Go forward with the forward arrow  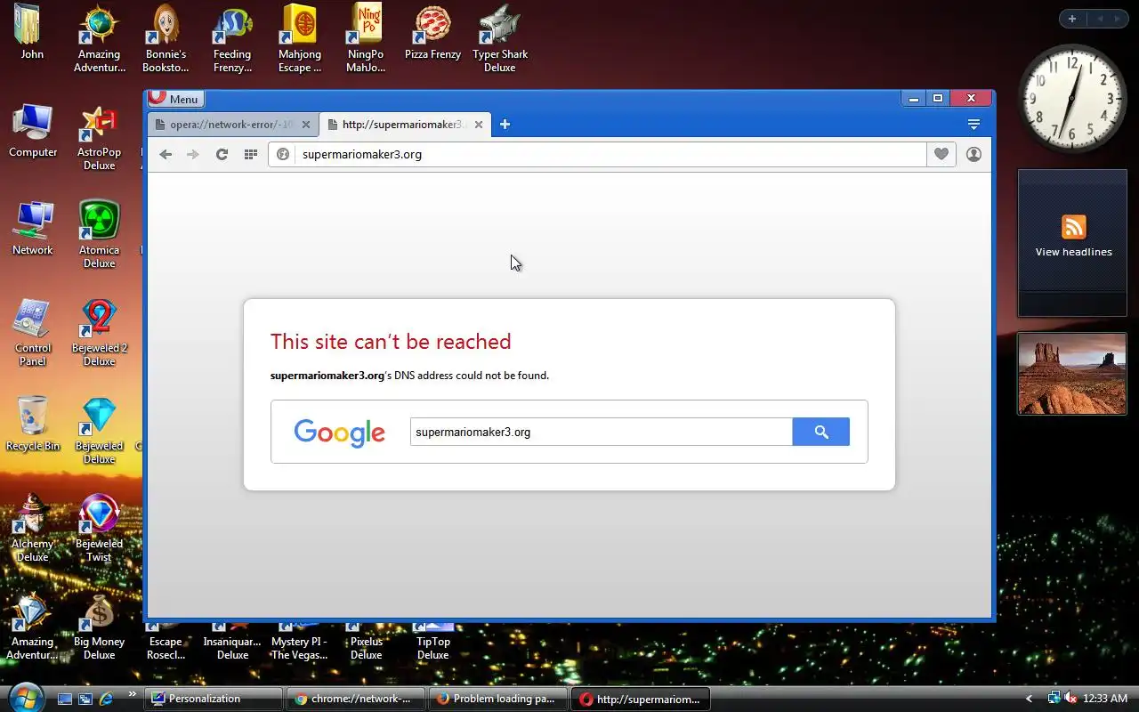pyautogui.click(x=193, y=154)
